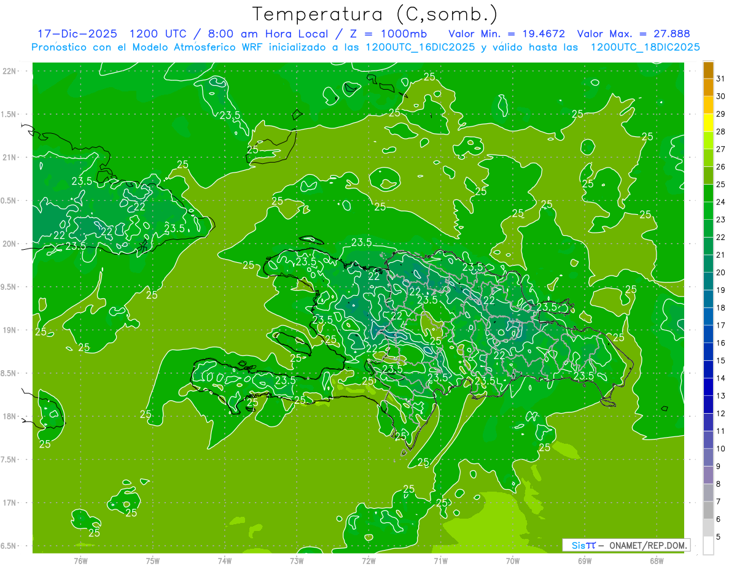The image size is (737, 569).
Task: Click the legend value "28"
Action: [x=721, y=131]
